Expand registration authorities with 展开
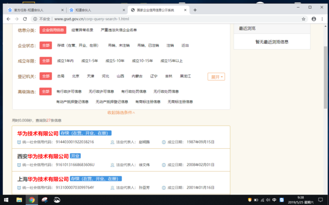 [x=217, y=77]
